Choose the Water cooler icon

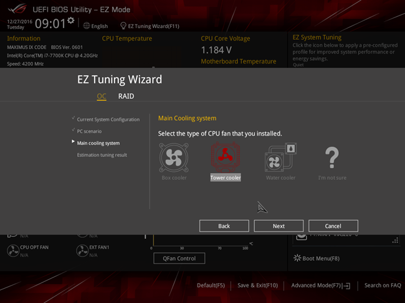pos(281,157)
